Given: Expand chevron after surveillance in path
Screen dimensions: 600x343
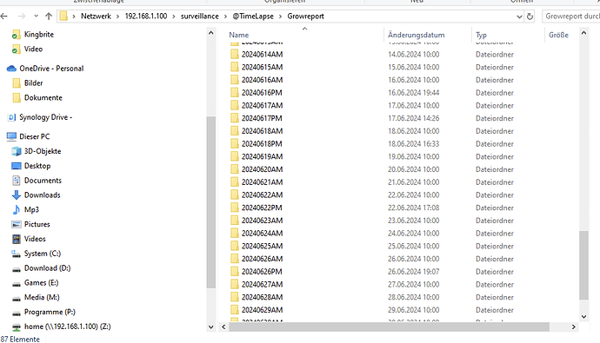Looking at the screenshot, I should pyautogui.click(x=226, y=16).
